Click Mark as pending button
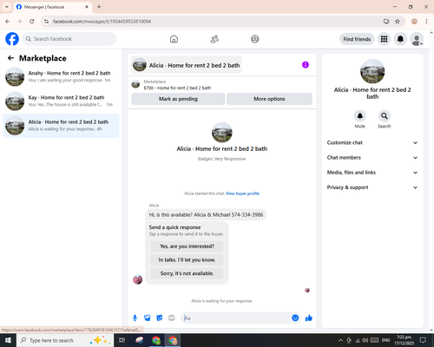Screen dimensions: 434x347 tap(178, 99)
